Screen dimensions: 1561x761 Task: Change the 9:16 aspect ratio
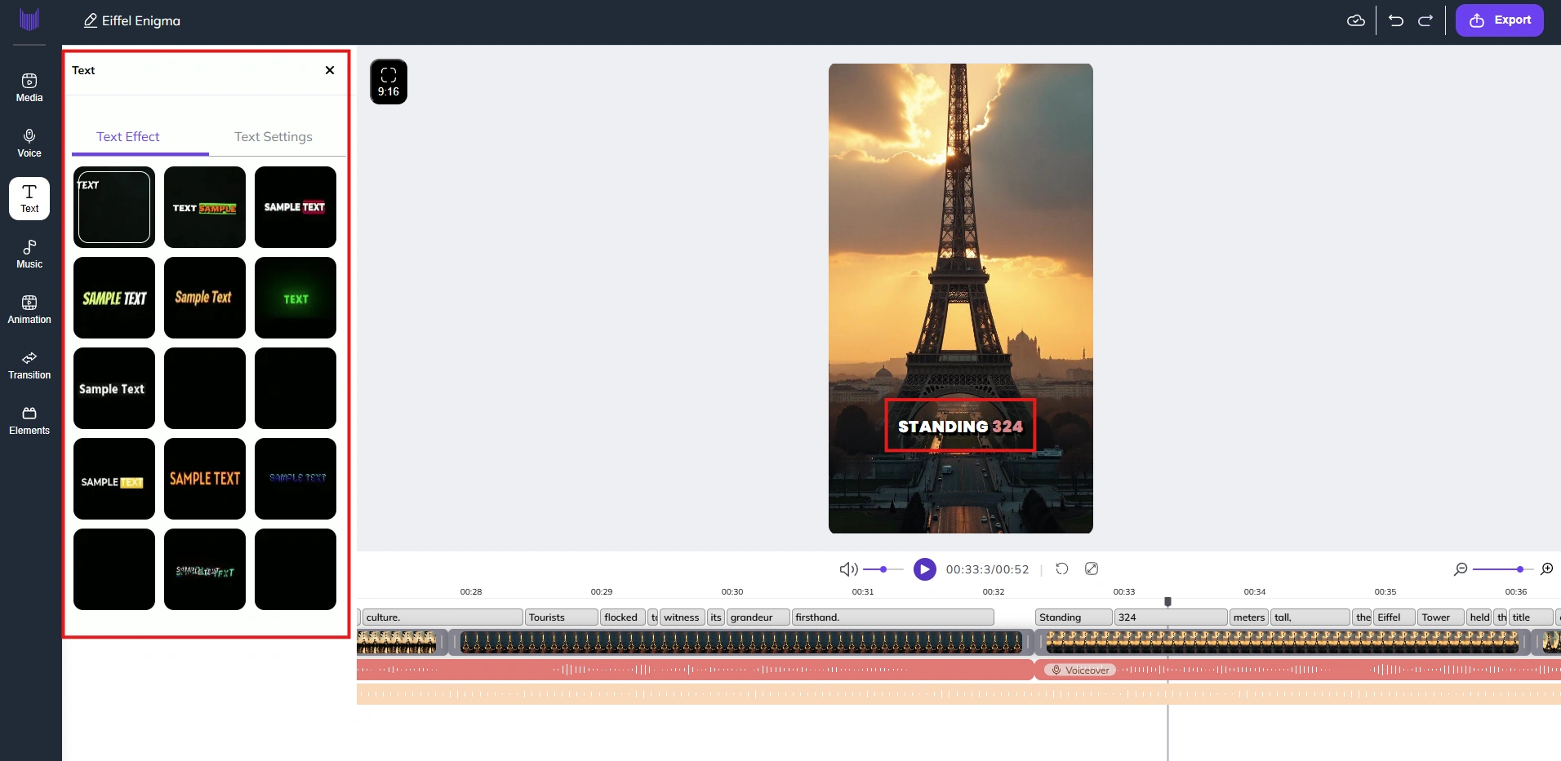[x=389, y=82]
